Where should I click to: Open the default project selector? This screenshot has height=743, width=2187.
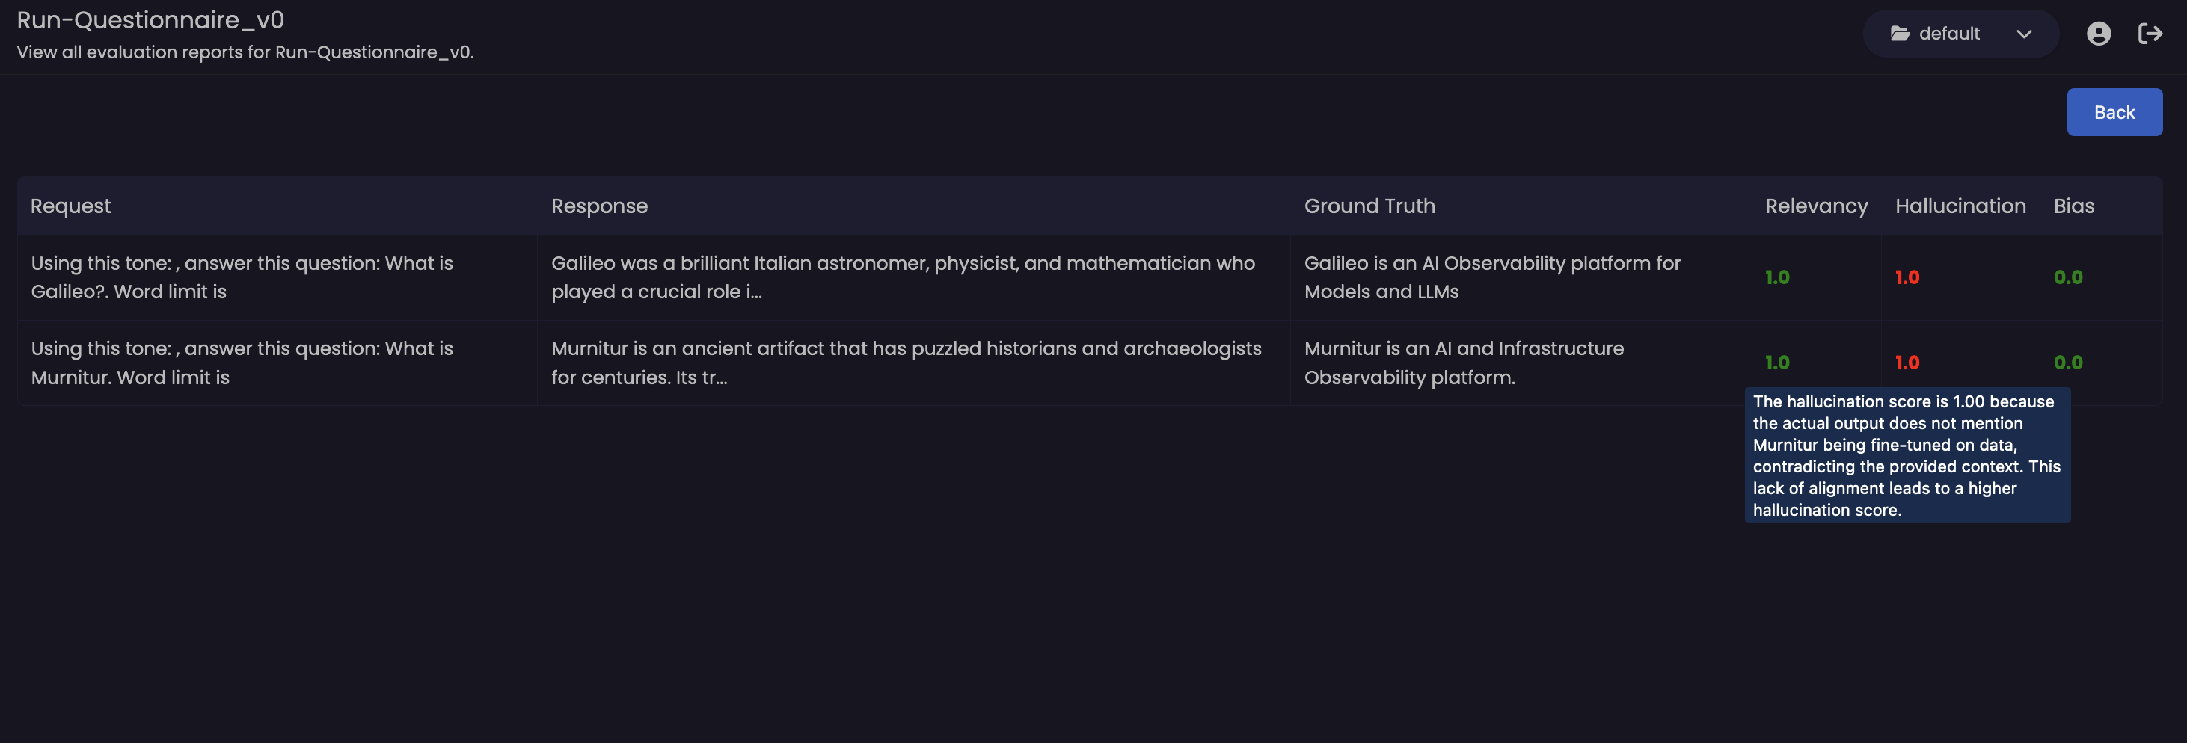(x=1960, y=34)
